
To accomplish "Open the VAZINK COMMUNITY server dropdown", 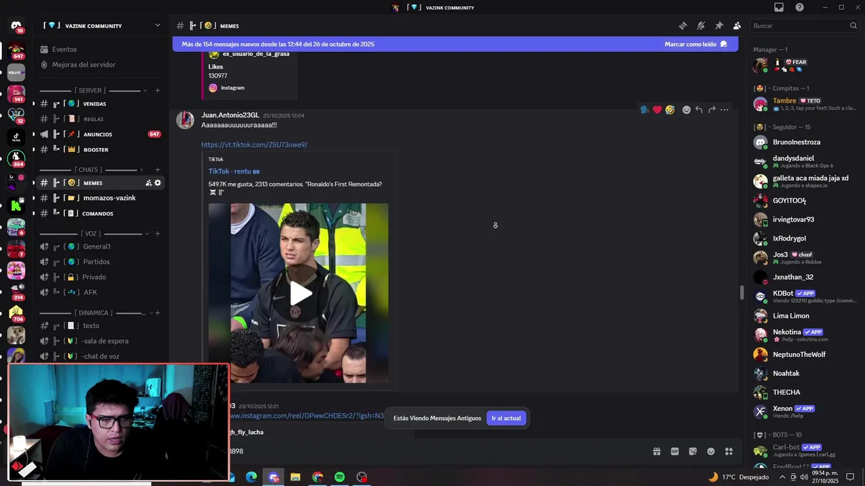I will (157, 26).
